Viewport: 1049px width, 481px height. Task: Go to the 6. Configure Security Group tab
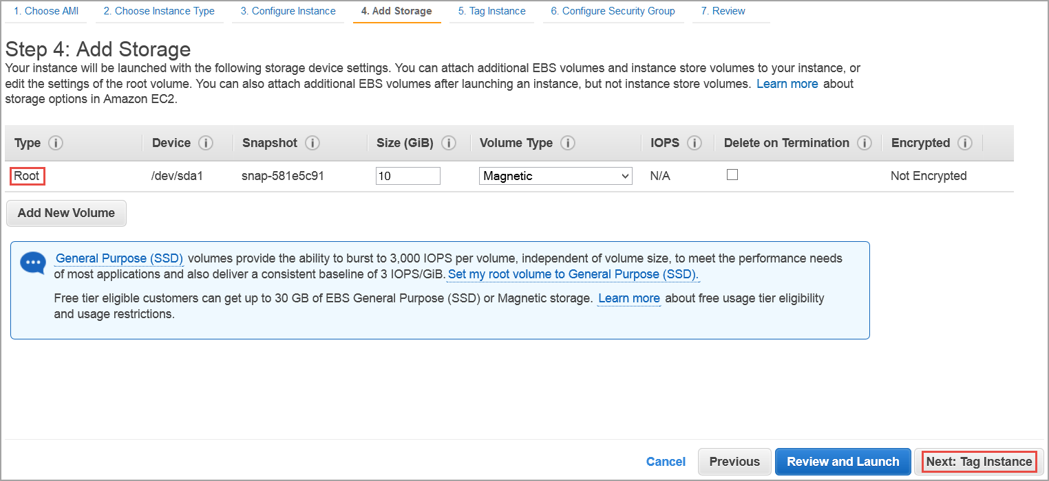(613, 11)
